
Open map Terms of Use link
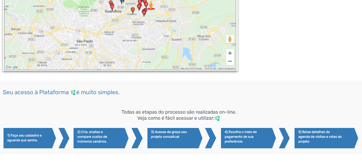coord(210,68)
